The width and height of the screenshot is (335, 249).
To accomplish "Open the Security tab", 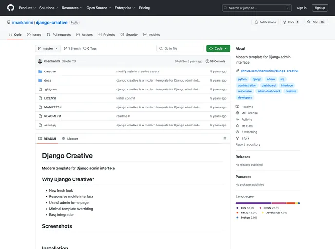I will 129,35.
